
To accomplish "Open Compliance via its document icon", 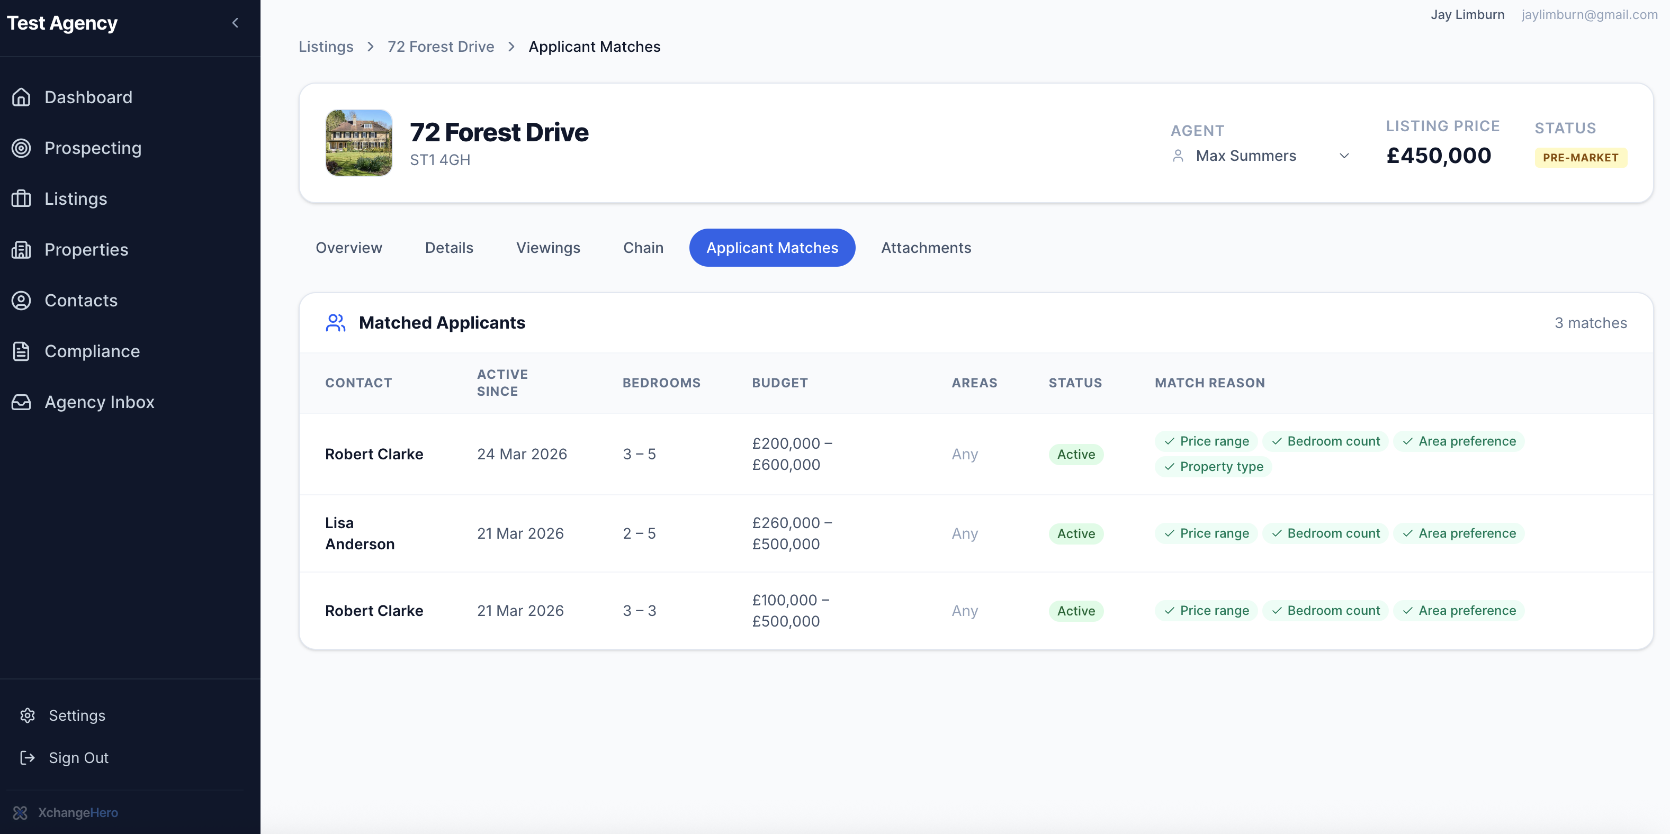I will 21,351.
